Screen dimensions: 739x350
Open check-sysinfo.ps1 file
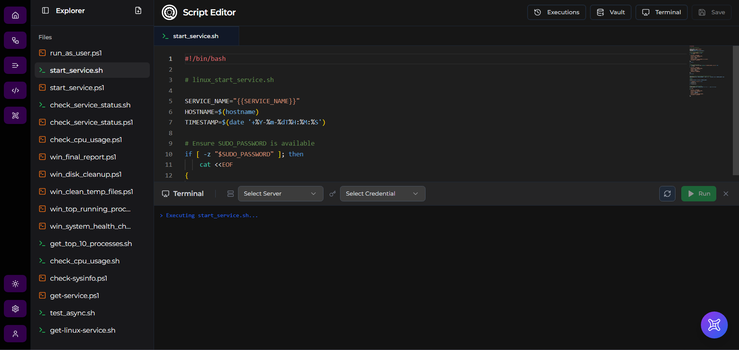(92, 278)
